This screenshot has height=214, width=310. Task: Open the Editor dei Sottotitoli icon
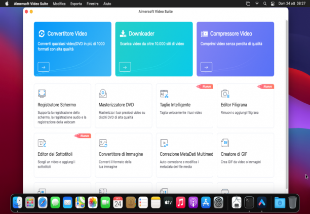tap(42, 143)
